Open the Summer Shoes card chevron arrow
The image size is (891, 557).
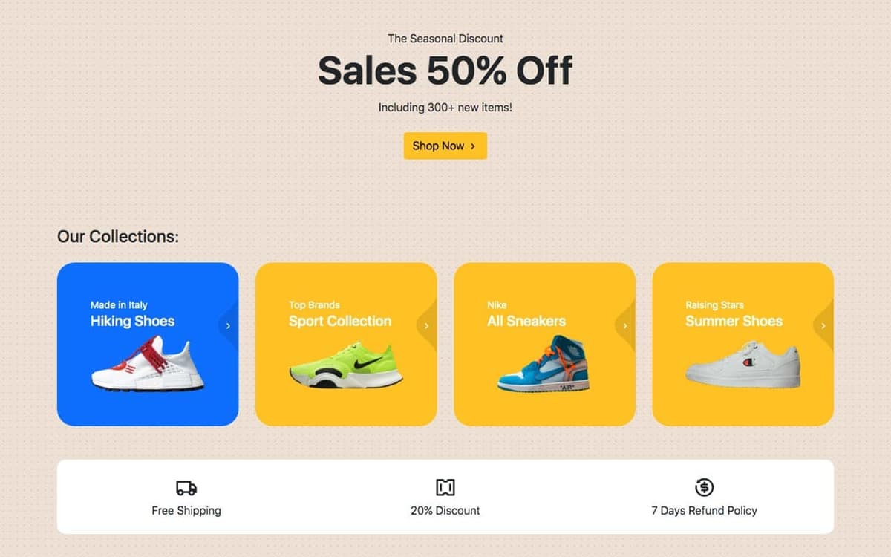pos(823,325)
